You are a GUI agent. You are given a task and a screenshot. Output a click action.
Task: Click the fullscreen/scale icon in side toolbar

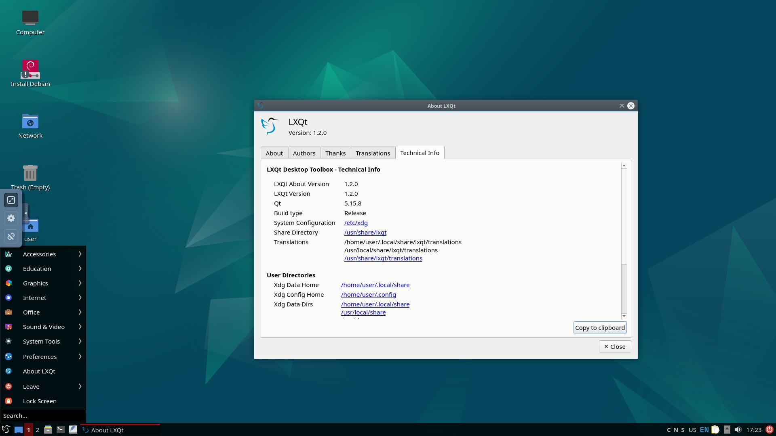pyautogui.click(x=11, y=200)
